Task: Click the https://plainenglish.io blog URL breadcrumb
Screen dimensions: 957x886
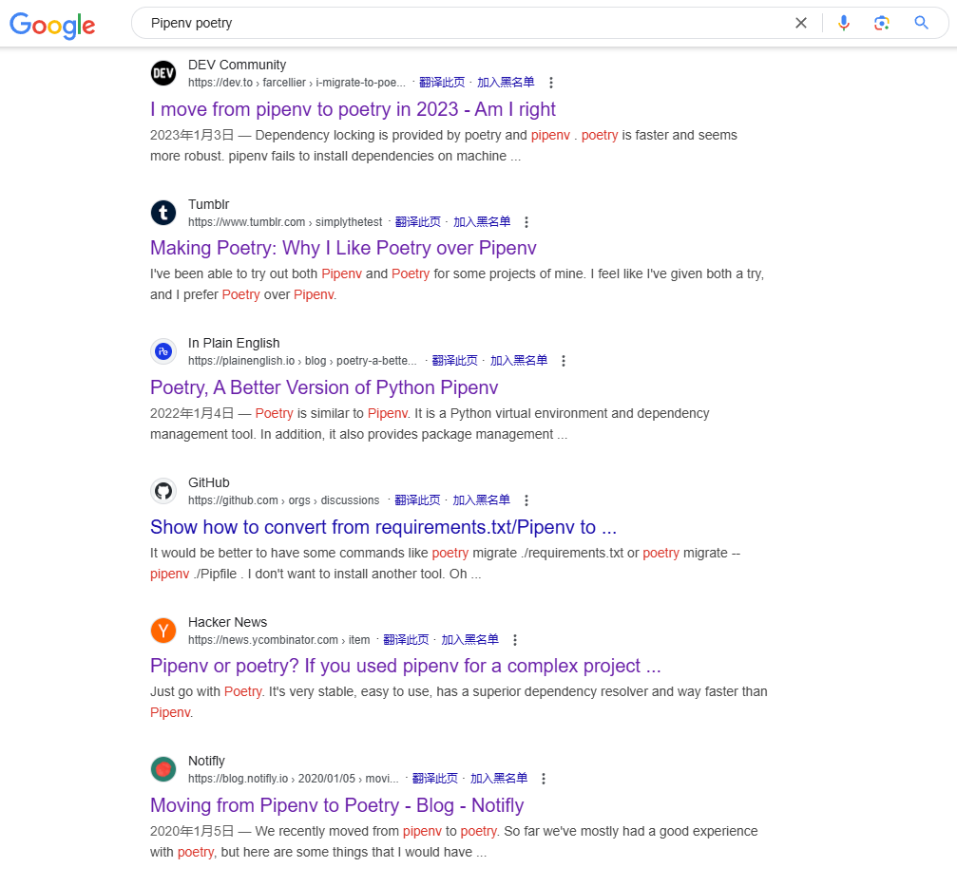Action: 302,361
